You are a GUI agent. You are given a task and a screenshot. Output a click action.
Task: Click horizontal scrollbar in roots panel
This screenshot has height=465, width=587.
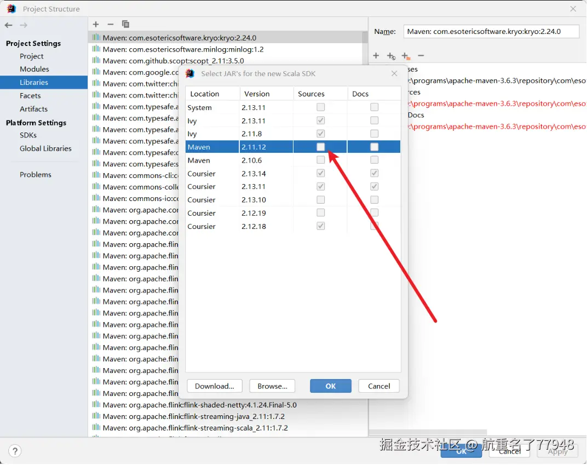click(428, 433)
